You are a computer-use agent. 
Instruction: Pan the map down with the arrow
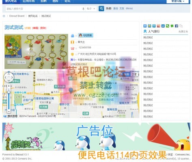(9, 81)
